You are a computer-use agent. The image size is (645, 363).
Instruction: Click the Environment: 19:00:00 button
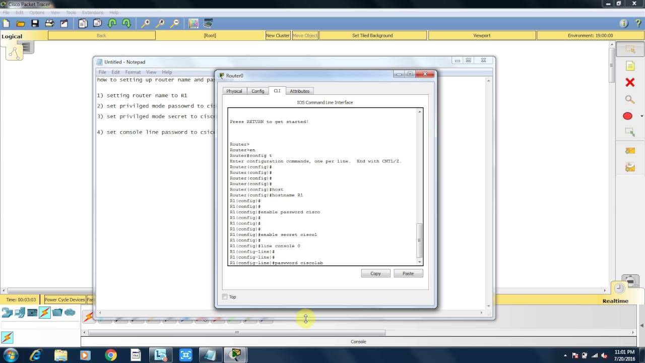click(x=590, y=35)
